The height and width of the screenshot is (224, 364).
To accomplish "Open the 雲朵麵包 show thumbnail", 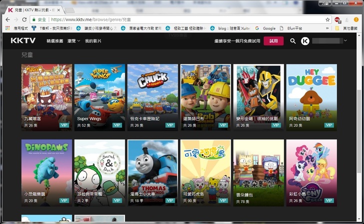I will [x=258, y=173].
